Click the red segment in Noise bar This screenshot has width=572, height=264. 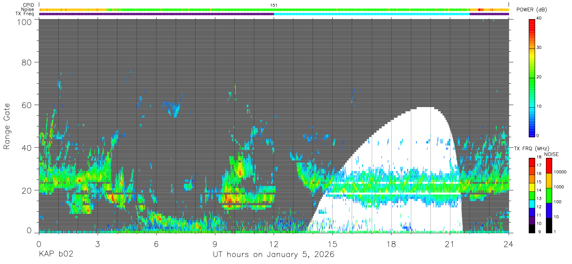coord(481,9)
